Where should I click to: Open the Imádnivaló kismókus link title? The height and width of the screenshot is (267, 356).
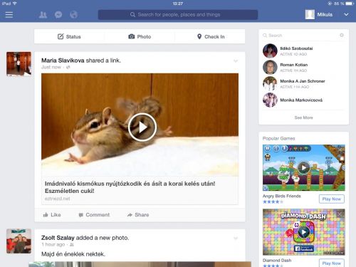tap(130, 187)
